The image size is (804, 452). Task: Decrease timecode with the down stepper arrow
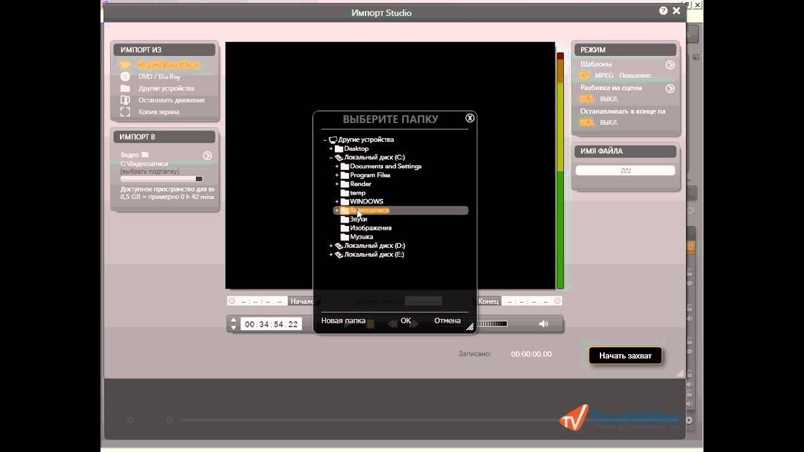tap(234, 328)
